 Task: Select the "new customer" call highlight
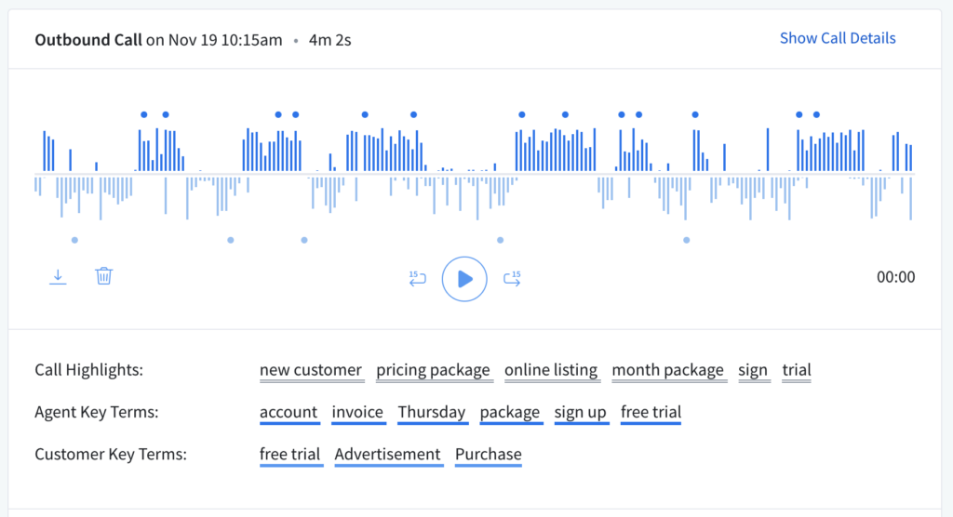point(310,370)
